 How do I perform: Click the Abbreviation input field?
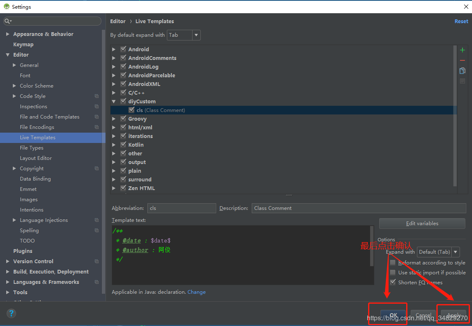click(181, 208)
